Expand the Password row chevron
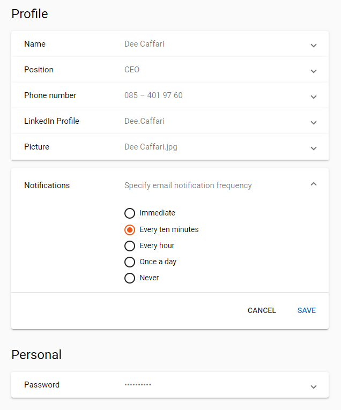The image size is (341, 410). point(314,387)
